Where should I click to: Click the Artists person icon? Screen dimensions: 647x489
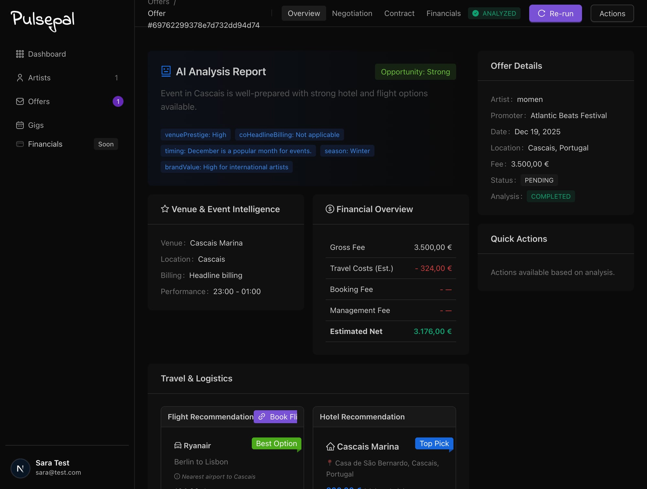(20, 78)
